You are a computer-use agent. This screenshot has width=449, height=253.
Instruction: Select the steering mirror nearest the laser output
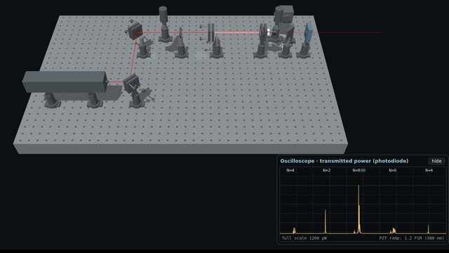point(131,84)
